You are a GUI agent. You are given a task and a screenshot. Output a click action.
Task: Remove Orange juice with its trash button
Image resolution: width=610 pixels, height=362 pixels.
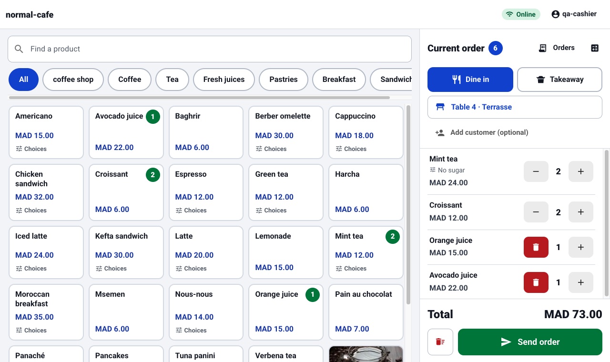[x=536, y=247]
